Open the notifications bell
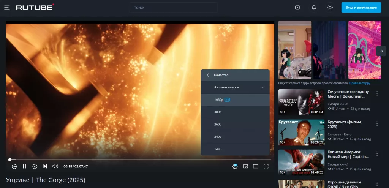This screenshot has height=188, width=389. [x=314, y=7]
